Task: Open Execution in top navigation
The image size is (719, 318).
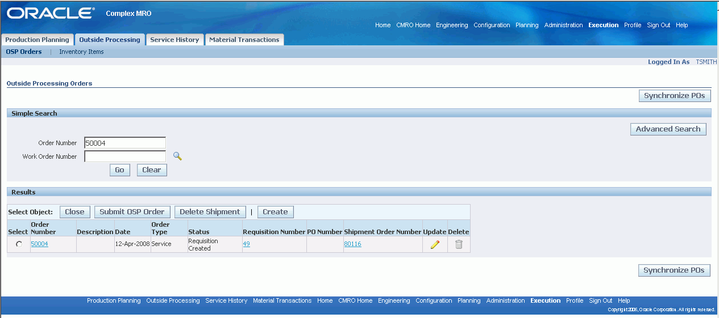Action: (603, 25)
